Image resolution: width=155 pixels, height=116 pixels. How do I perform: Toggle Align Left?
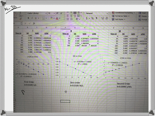[x=68, y=16]
